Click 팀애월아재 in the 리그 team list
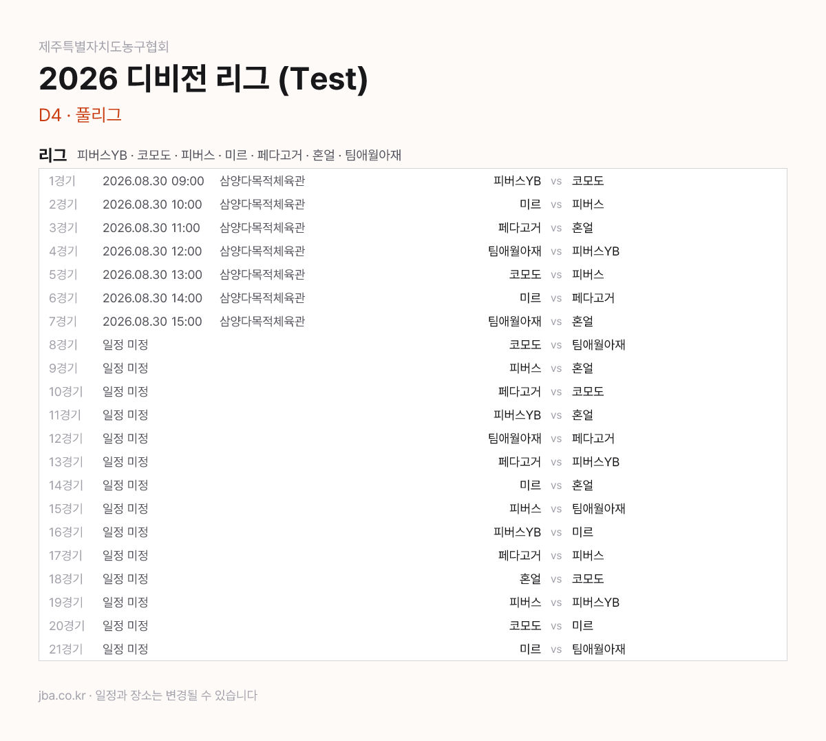The image size is (826, 741). 373,155
